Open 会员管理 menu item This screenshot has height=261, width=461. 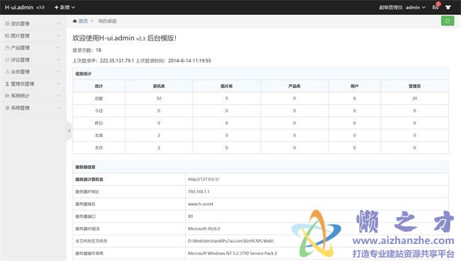[x=33, y=72]
